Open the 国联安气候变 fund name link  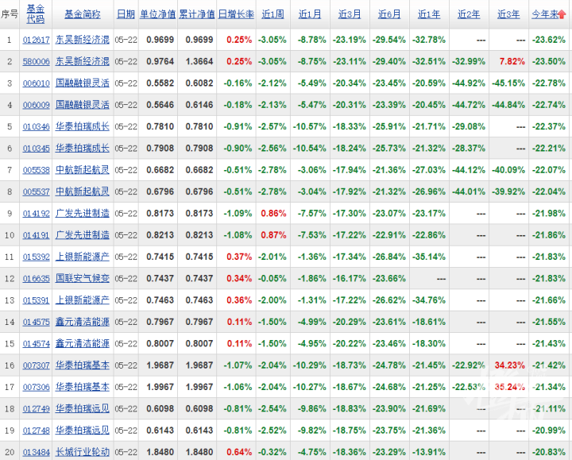[x=83, y=278]
